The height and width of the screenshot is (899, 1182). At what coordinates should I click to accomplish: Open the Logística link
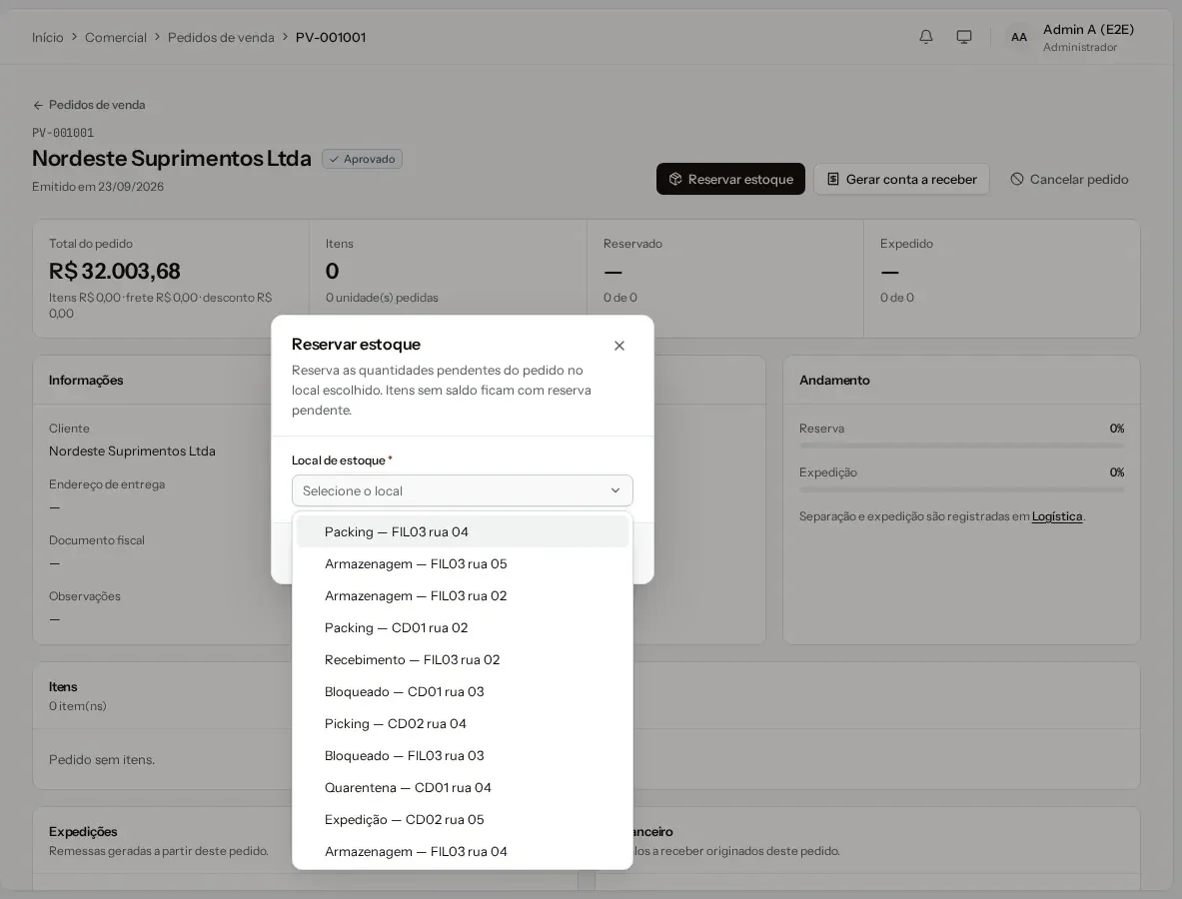click(1057, 516)
